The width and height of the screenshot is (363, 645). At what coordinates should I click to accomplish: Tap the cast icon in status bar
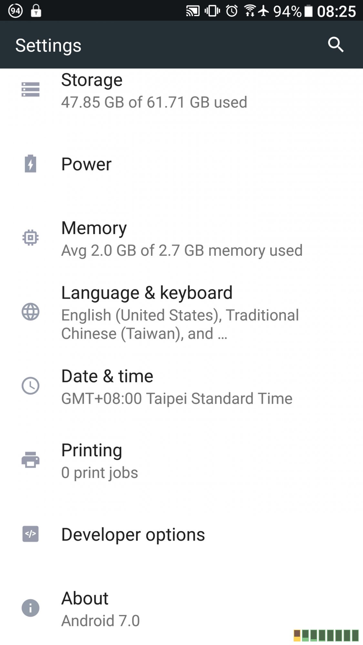193,11
